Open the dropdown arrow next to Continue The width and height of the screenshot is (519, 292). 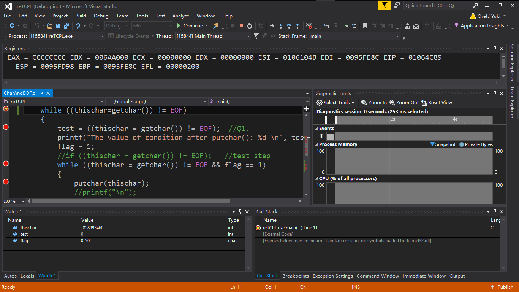pos(206,26)
